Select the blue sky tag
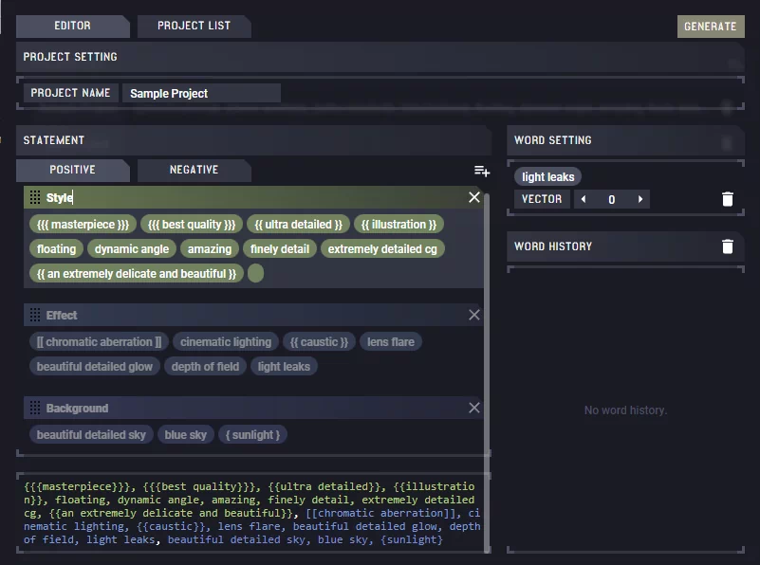760x565 pixels. pyautogui.click(x=185, y=434)
